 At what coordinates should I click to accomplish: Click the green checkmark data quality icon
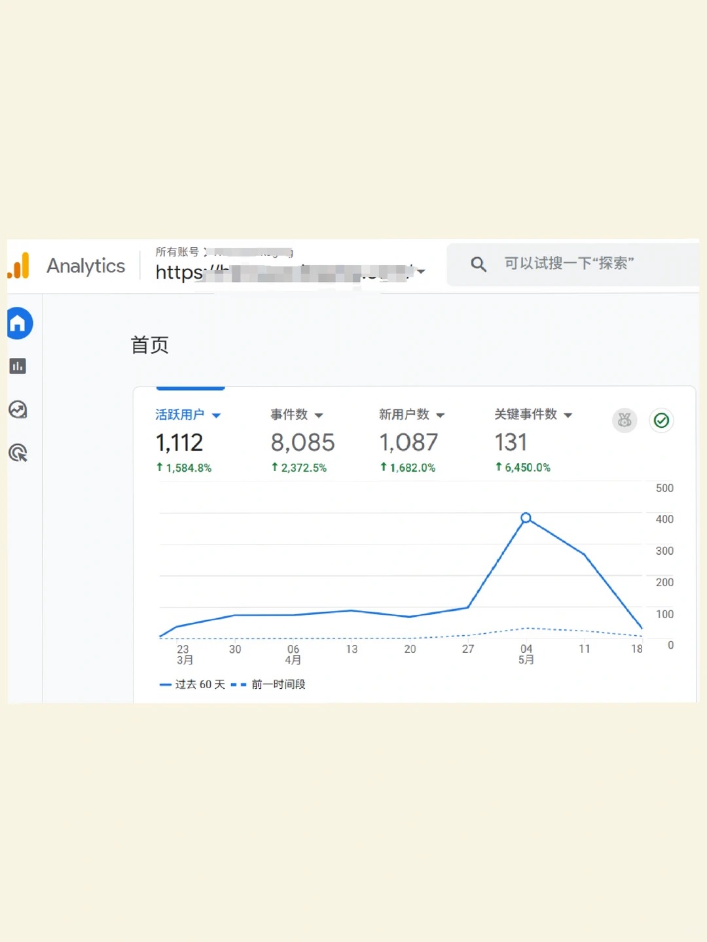point(662,420)
